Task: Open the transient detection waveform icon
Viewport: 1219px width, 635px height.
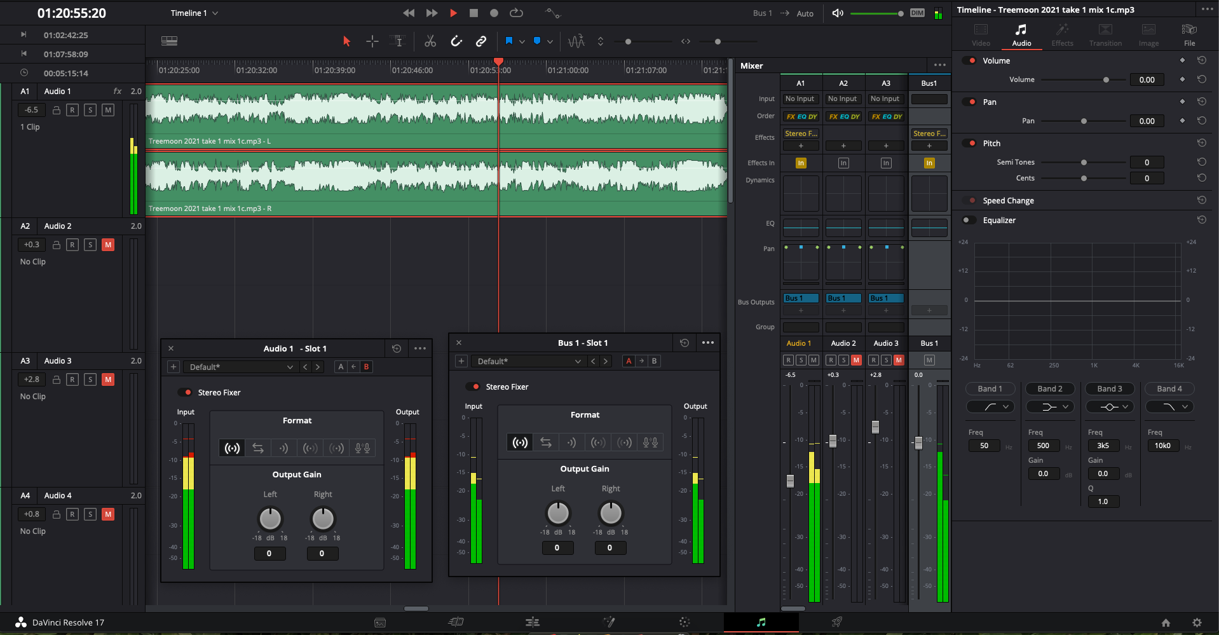Action: click(576, 41)
